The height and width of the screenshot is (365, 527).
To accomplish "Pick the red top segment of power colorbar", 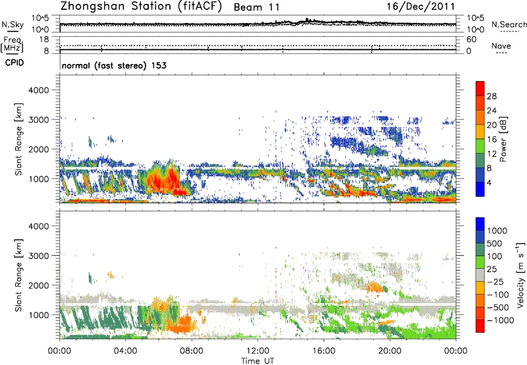I will pyautogui.click(x=480, y=89).
